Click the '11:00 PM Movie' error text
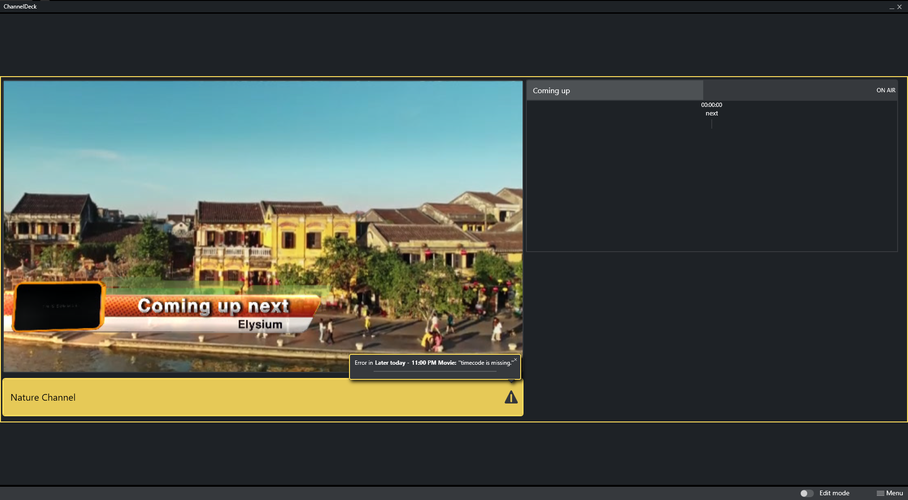908x500 pixels. tap(433, 363)
